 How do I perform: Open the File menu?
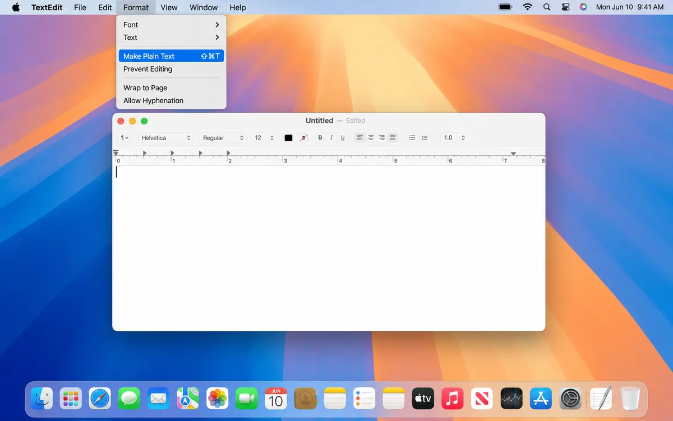[x=80, y=7]
